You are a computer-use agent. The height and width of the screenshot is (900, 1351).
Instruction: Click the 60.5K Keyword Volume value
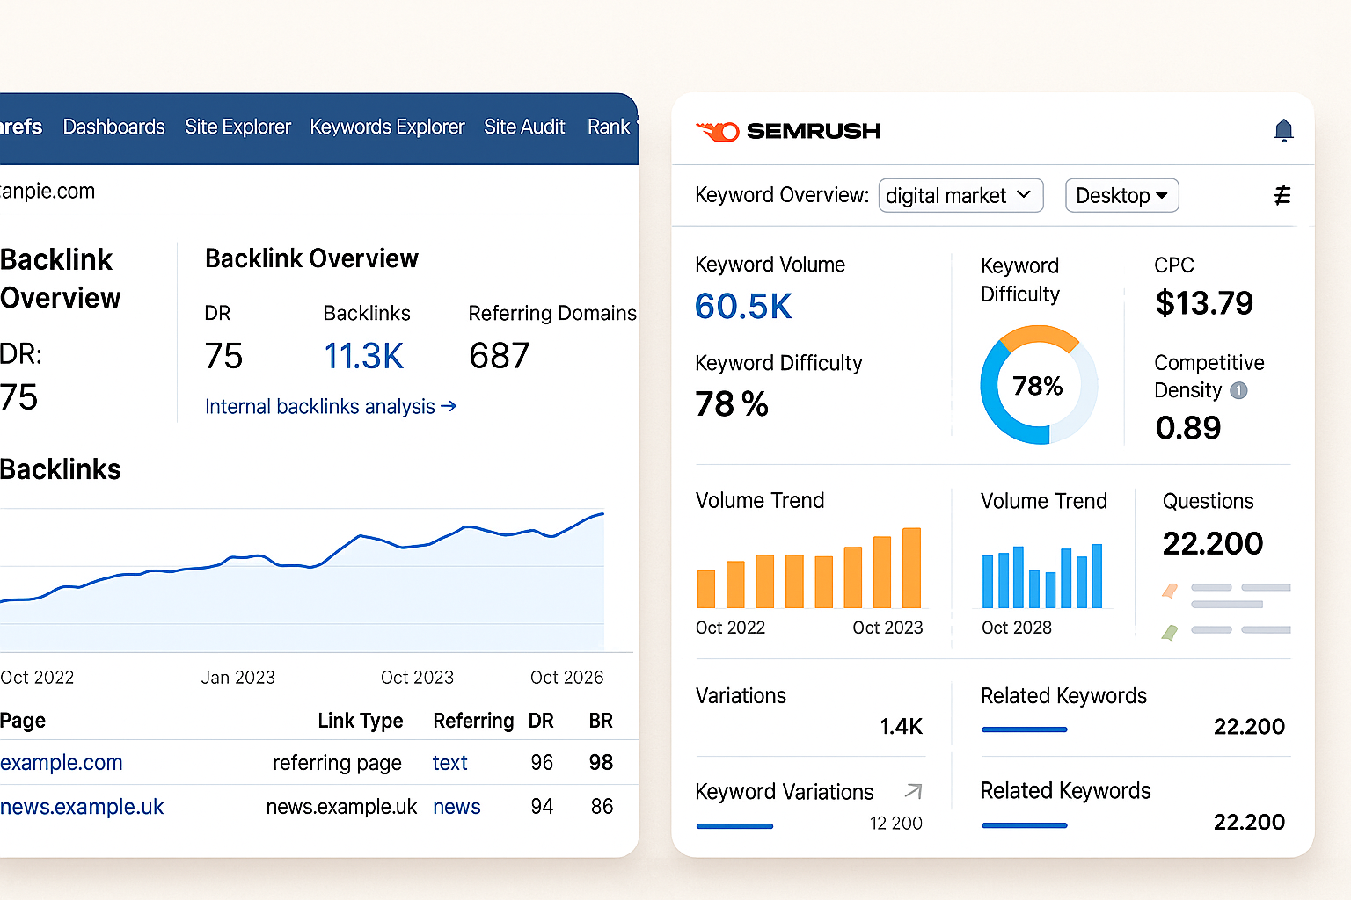743,306
